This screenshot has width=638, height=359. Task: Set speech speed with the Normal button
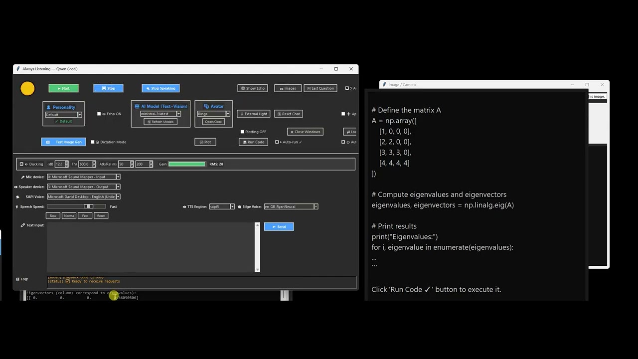click(x=69, y=216)
